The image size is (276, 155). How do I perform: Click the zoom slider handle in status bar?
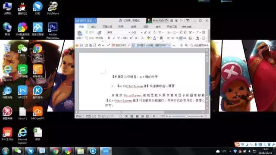186,116
